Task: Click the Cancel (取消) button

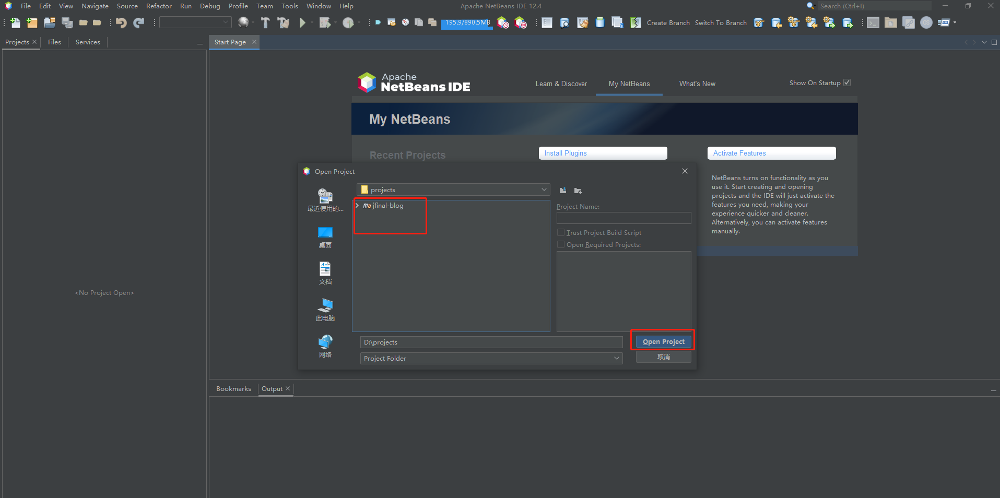Action: tap(663, 357)
